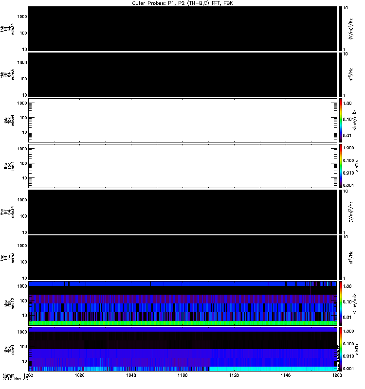The image size is (365, 389).
Task: Click the 1000 Hz tick label of thb fbk edc34
Action: 22,103
